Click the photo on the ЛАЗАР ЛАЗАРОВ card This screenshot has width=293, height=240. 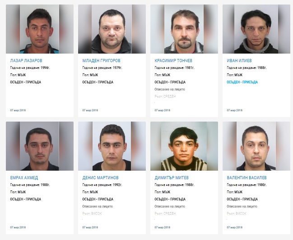tap(40, 29)
